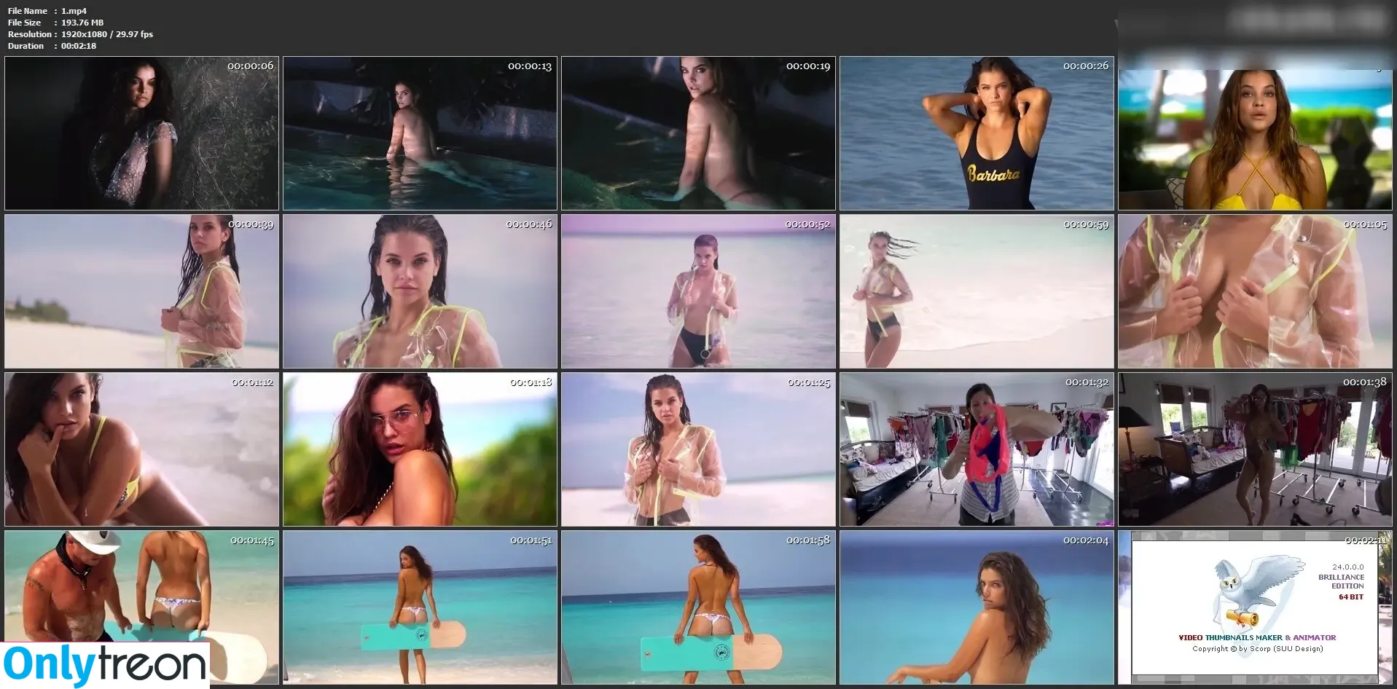Click the Resolution value 1920x1080 / 29.97 fps
The width and height of the screenshot is (1397, 689).
point(107,34)
